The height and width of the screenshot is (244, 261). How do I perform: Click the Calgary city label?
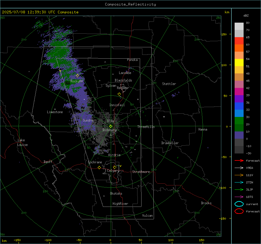[113, 171]
